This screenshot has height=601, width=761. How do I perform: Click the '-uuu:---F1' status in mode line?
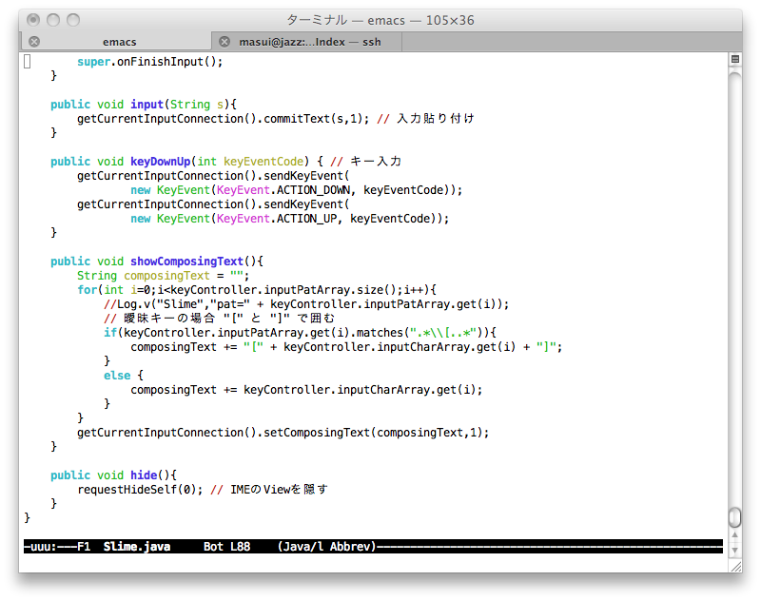click(57, 547)
